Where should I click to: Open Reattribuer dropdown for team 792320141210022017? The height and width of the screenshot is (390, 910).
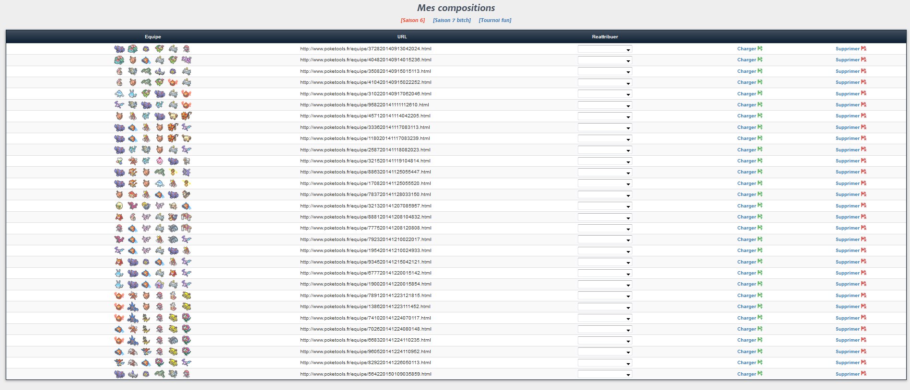[605, 240]
